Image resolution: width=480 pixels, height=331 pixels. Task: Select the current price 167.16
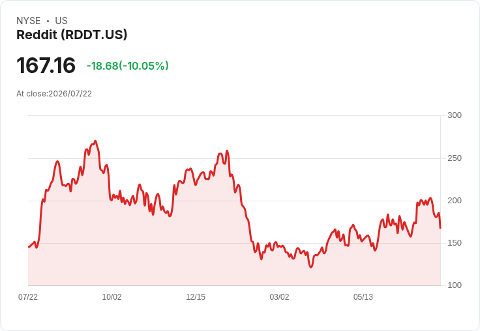46,65
